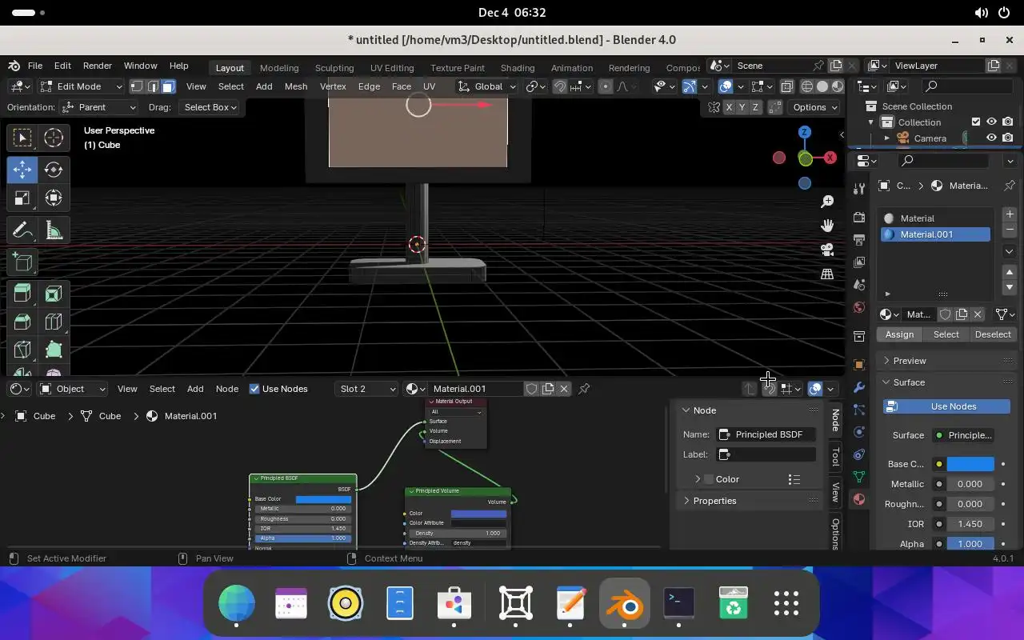
Task: Switch to the Modeling workspace tab
Action: coord(279,68)
